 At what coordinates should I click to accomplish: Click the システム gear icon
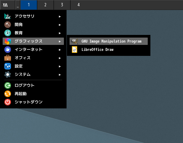8,74
